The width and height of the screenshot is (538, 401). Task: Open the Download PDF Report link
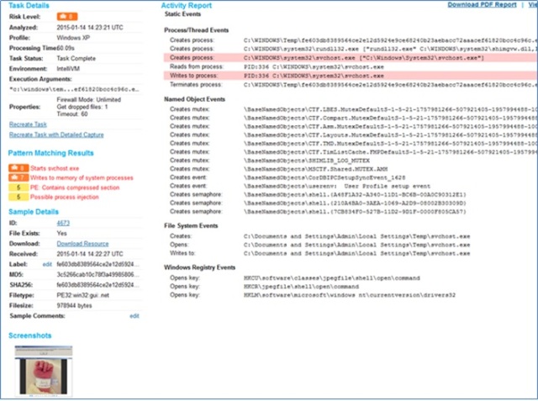[481, 5]
